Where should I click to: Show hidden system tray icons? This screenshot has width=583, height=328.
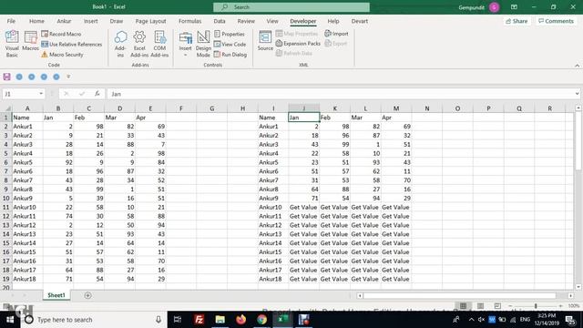click(x=471, y=320)
